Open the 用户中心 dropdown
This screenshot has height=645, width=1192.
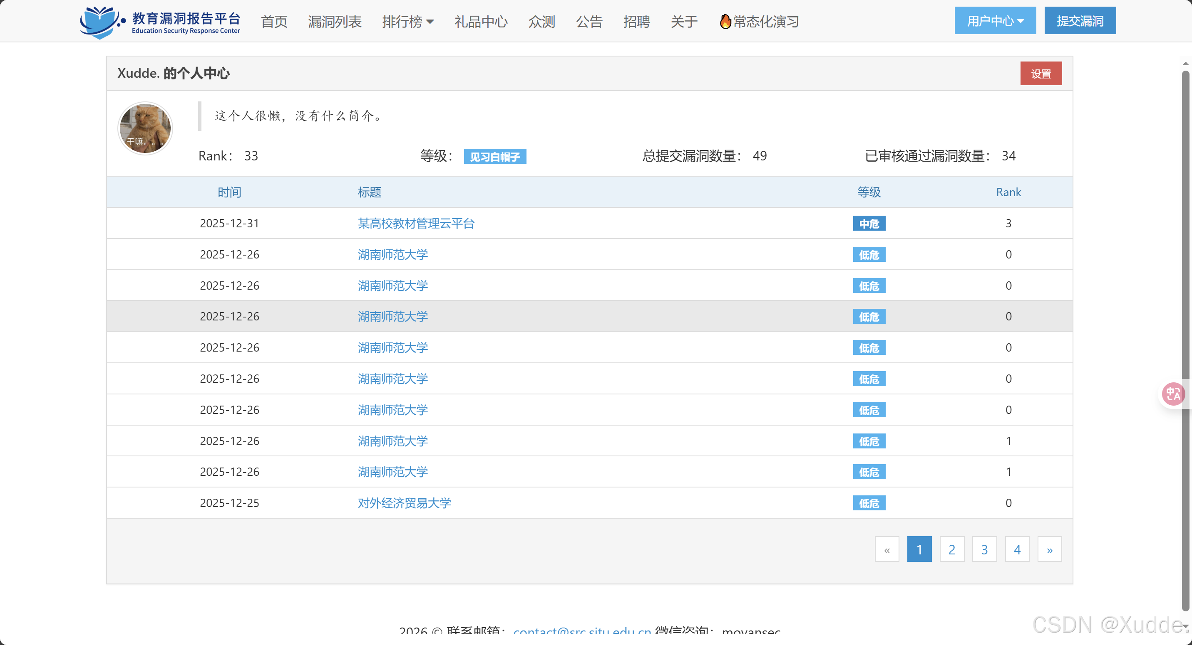[994, 21]
